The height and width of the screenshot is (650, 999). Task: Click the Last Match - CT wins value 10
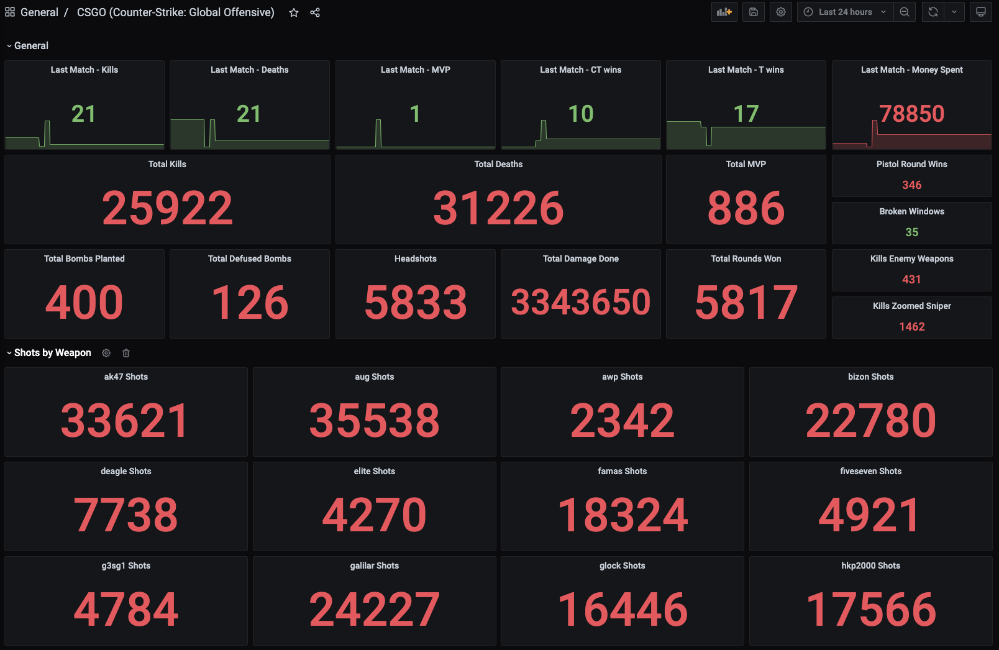coord(581,114)
